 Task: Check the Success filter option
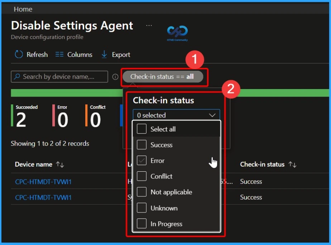point(141,144)
